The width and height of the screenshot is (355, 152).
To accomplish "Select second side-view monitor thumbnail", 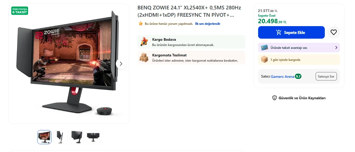I will coord(61,137).
